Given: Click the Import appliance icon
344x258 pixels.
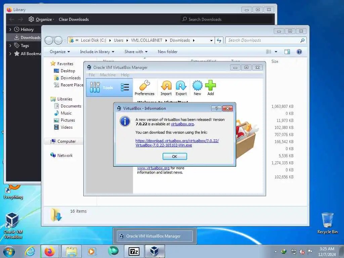Looking at the screenshot, I should pyautogui.click(x=166, y=88).
